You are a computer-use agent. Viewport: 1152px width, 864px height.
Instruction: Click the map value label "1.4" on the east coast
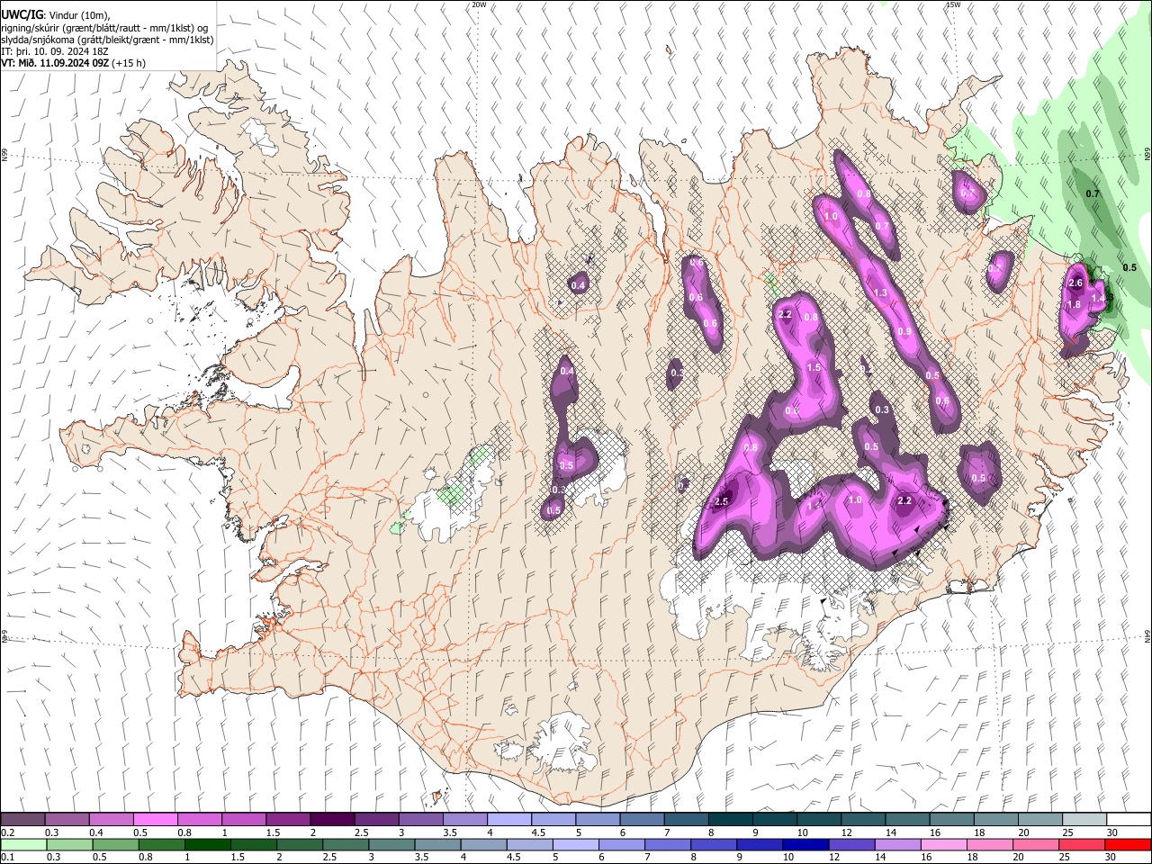pyautogui.click(x=1097, y=298)
